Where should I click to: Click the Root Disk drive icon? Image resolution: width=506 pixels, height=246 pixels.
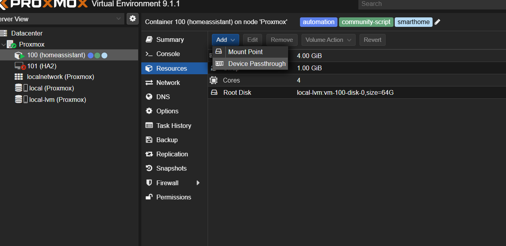[x=214, y=93]
